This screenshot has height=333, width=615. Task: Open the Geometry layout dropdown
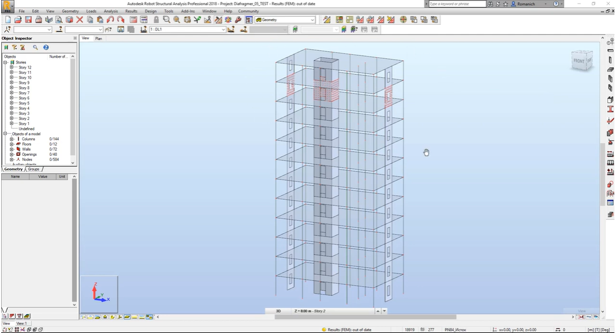pyautogui.click(x=312, y=20)
